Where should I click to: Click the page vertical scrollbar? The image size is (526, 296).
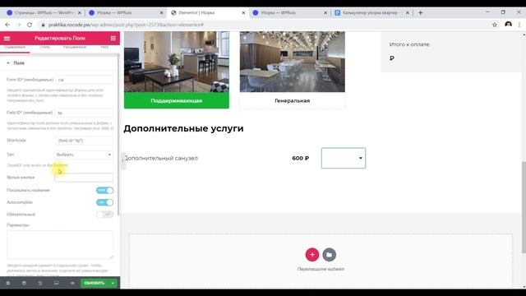coord(524,207)
